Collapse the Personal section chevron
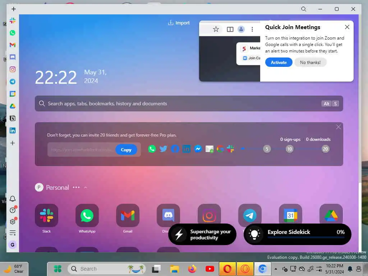 point(86,187)
